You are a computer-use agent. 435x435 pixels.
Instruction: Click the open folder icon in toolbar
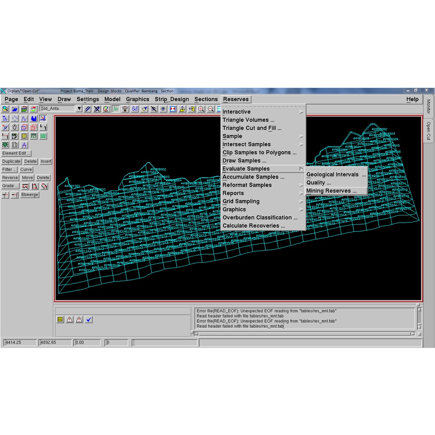15,109
